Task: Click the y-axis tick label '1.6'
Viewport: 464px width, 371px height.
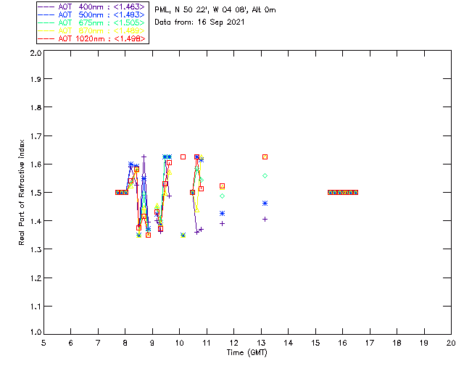Action: click(x=36, y=164)
